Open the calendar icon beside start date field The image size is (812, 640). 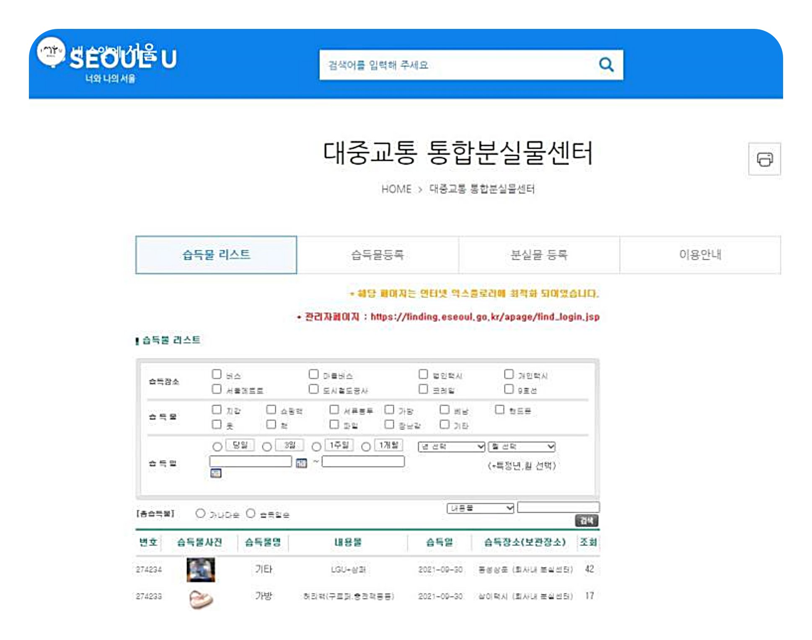[301, 463]
